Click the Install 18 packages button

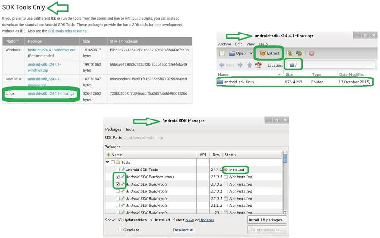point(267,220)
